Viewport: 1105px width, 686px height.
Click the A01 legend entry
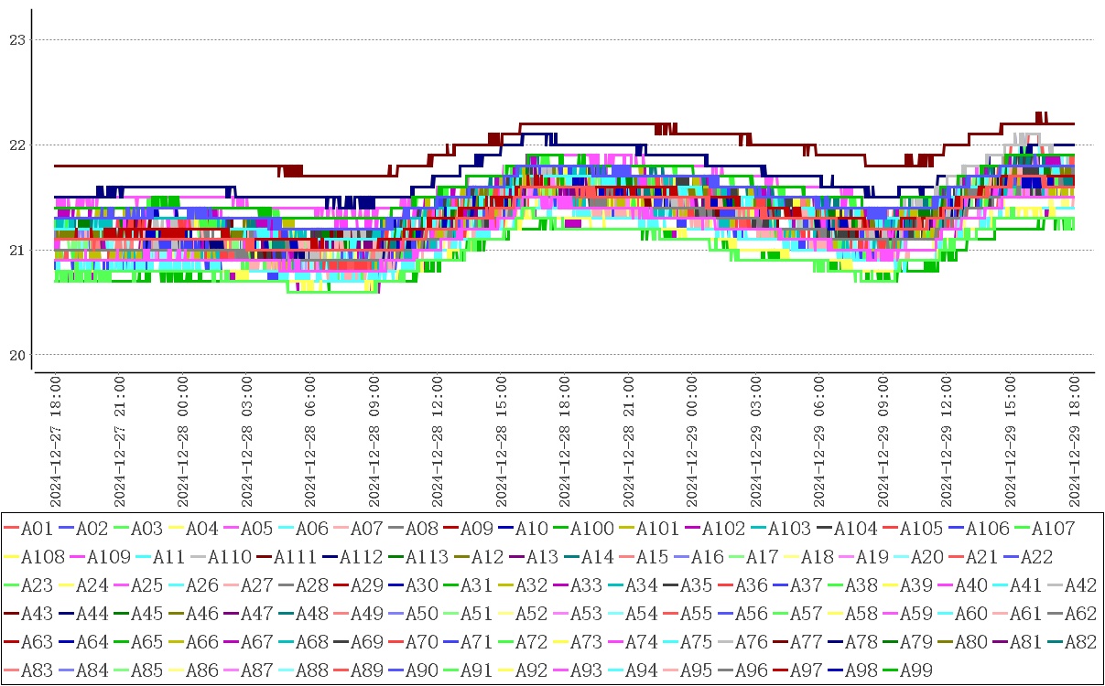click(x=37, y=529)
